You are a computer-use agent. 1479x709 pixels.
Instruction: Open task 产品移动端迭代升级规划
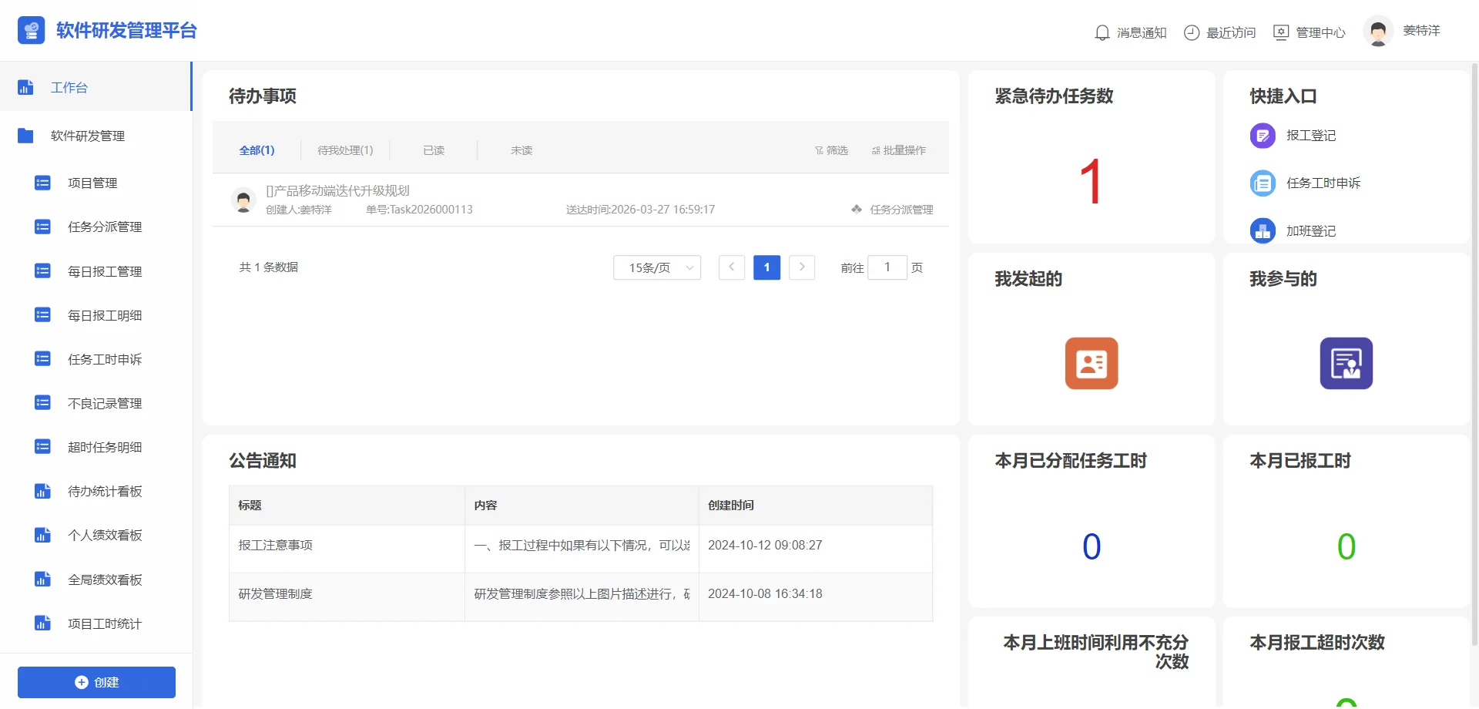(x=337, y=190)
